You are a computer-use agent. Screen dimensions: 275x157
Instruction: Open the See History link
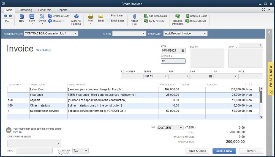tap(43, 50)
